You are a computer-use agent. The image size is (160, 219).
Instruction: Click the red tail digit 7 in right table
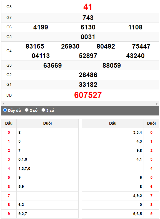coord(151,196)
